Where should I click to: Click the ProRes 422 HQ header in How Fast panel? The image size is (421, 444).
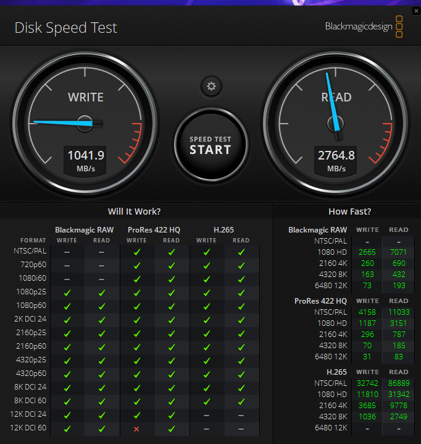coord(320,301)
